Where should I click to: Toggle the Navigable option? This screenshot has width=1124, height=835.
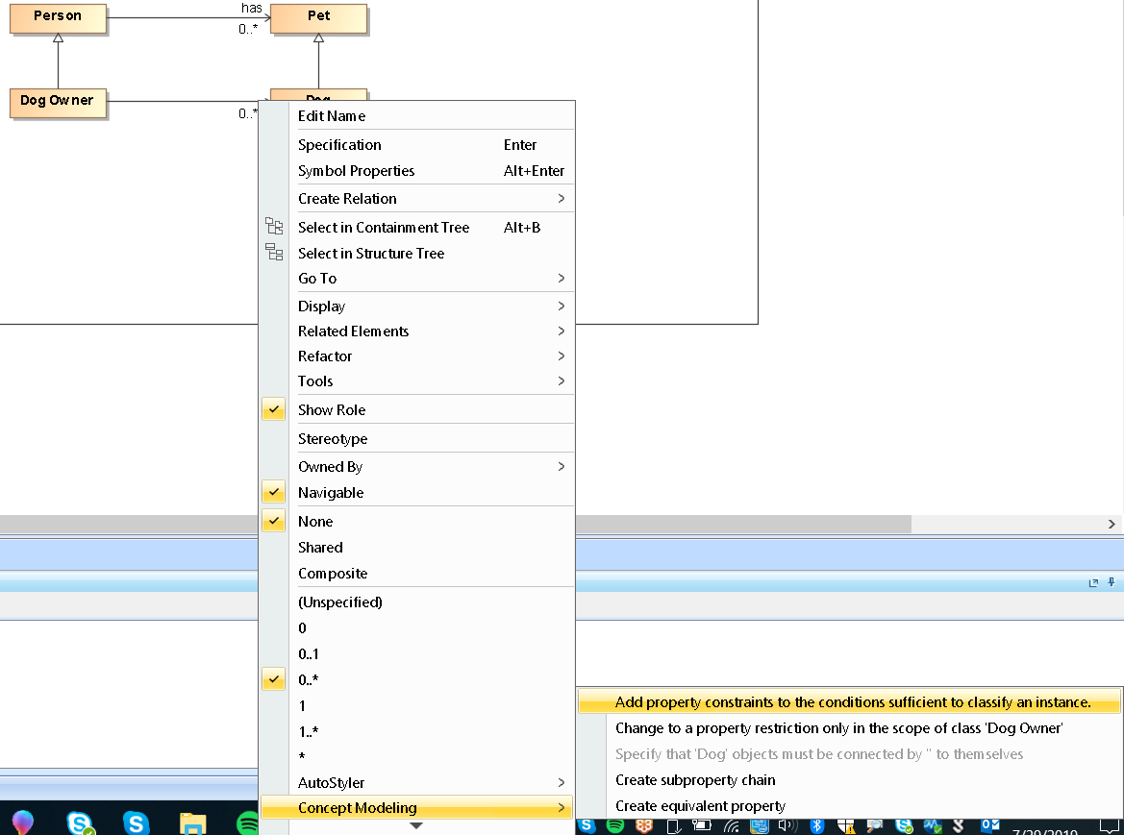click(331, 493)
